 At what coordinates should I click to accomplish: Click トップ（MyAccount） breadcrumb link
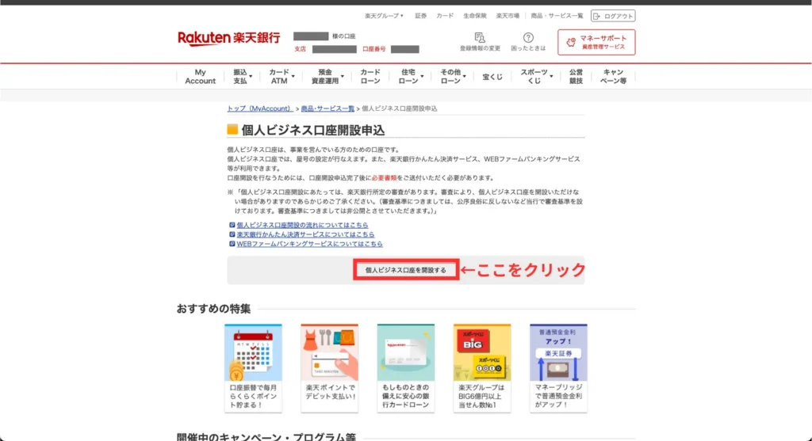(x=260, y=108)
